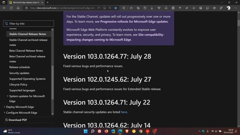This screenshot has height=135, width=240.
Task: Expand the Configure Microsoft Edge section
Action: (x=4, y=112)
